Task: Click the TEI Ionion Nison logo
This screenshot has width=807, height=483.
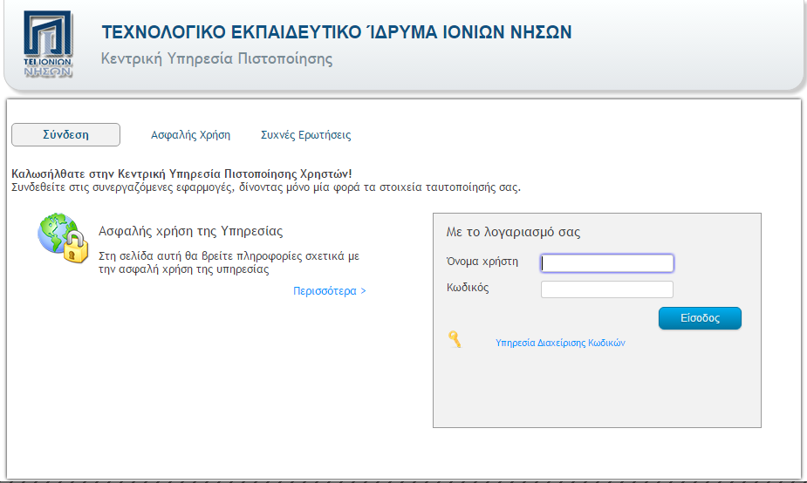Action: pyautogui.click(x=48, y=44)
